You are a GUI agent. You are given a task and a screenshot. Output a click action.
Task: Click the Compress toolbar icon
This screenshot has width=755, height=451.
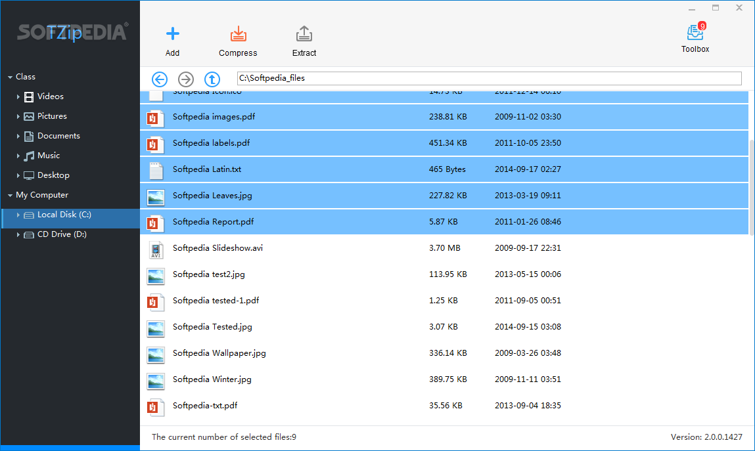click(238, 33)
